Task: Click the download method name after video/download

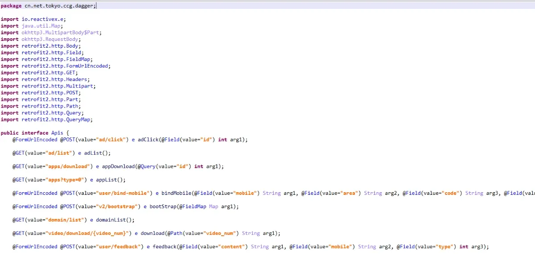Action: click(152, 233)
